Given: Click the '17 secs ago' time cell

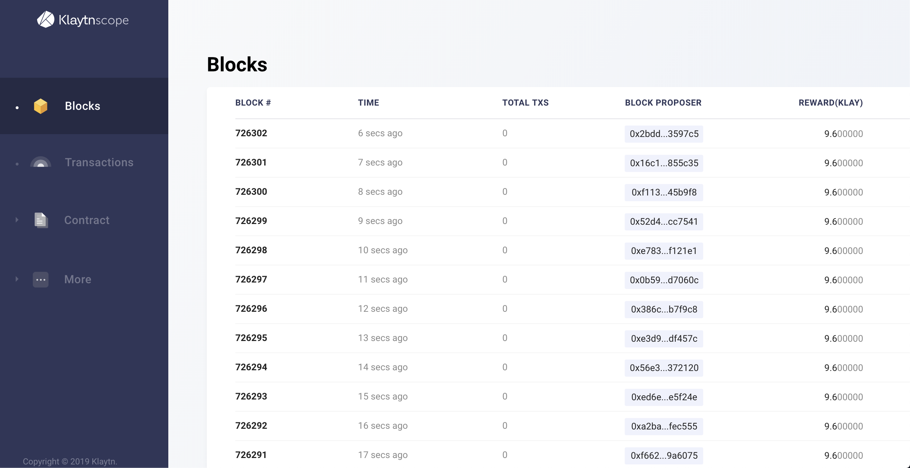Looking at the screenshot, I should pyautogui.click(x=383, y=455).
